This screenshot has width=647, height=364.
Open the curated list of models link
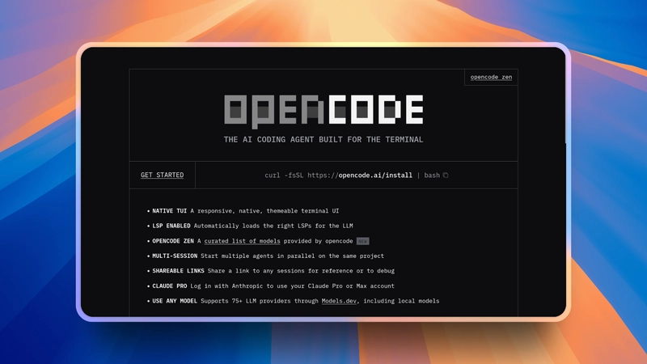242,241
